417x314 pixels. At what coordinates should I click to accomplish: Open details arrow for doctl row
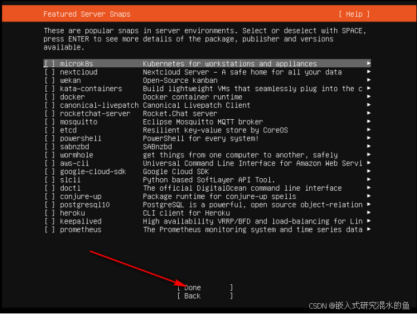point(369,188)
